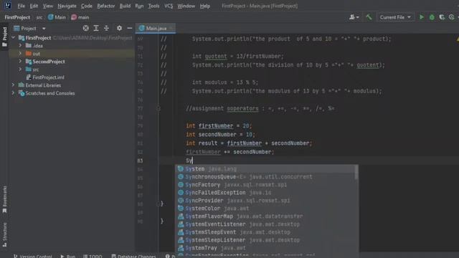
Task: Open the Run menu
Action: (139, 6)
